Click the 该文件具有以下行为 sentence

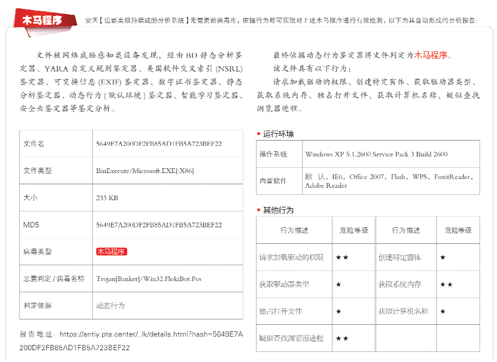tap(312, 69)
